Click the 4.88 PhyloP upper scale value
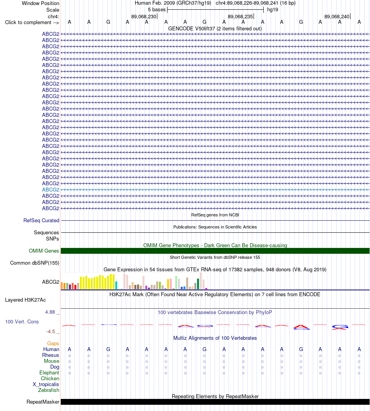Viewport: 370px width, 411px height. 50,312
